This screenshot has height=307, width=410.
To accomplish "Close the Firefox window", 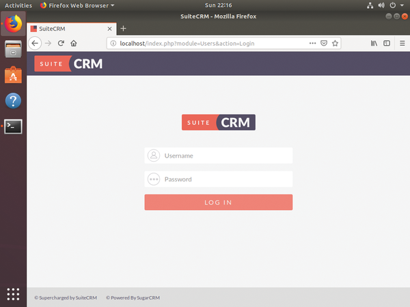I will pyautogui.click(x=405, y=16).
